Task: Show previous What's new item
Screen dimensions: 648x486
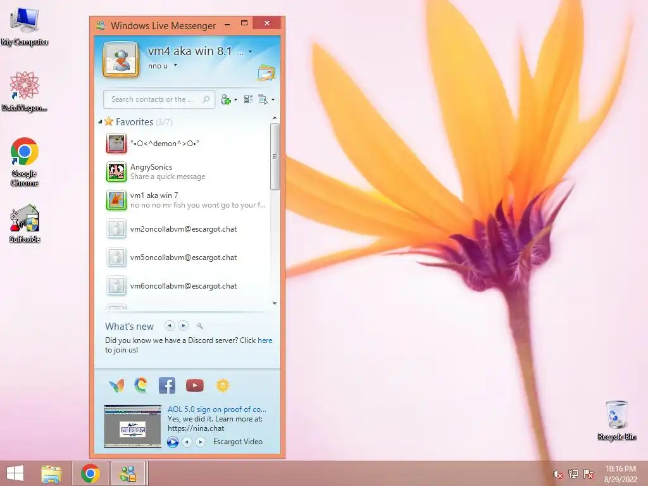Action: click(169, 326)
